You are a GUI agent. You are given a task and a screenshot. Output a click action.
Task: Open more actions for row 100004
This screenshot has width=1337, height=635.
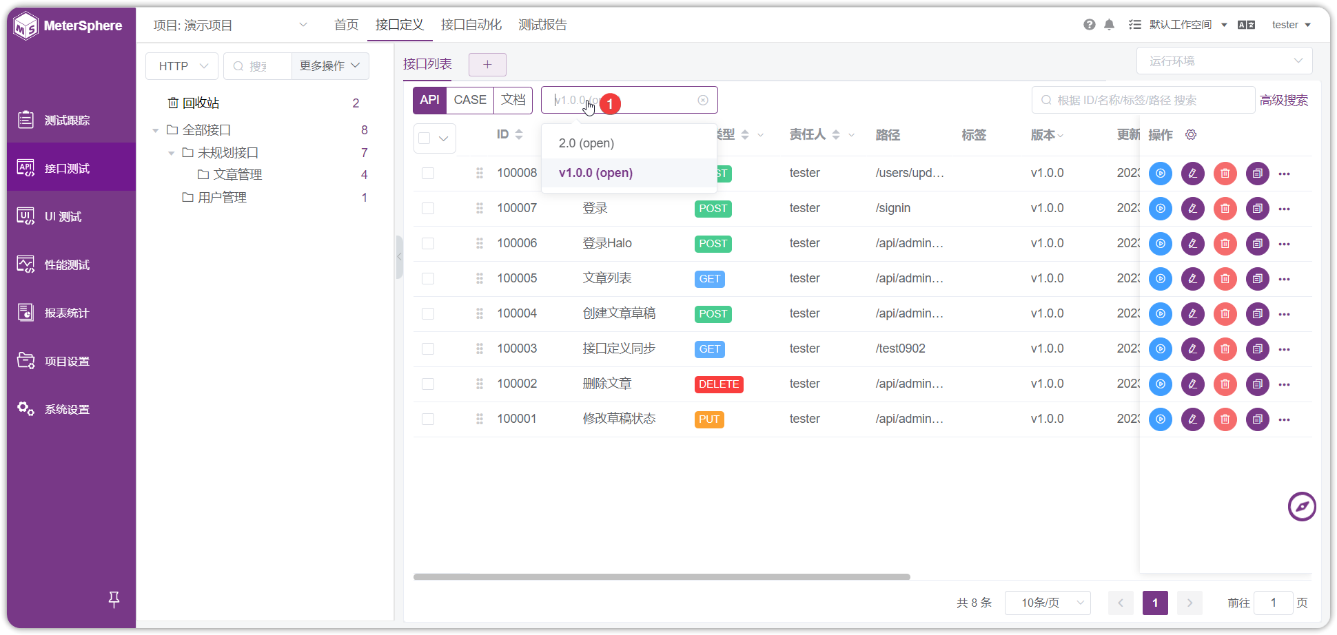pos(1285,314)
